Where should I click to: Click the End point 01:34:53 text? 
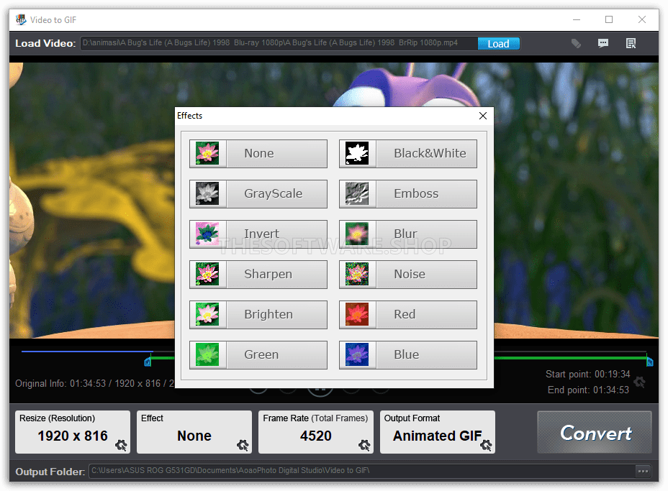(x=588, y=390)
